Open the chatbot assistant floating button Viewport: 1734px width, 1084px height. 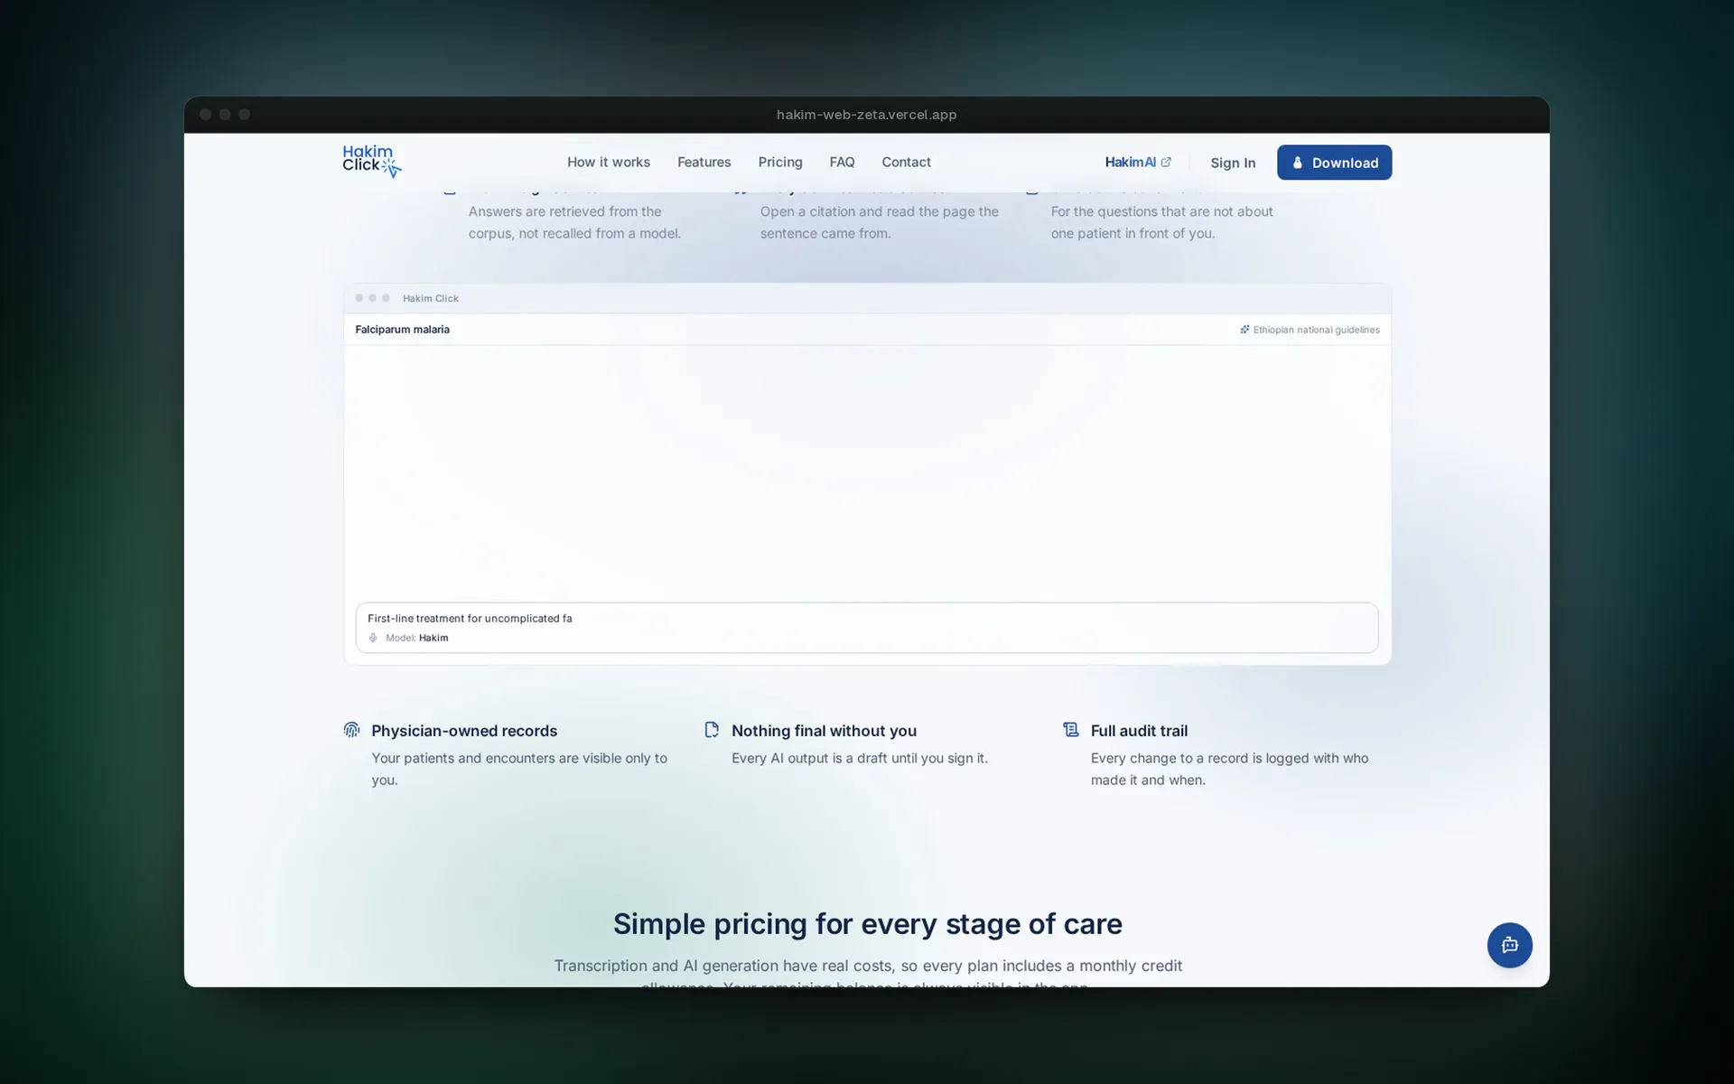point(1509,945)
